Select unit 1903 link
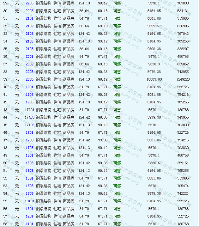The width and height of the screenshot is (199, 227). 29,95
